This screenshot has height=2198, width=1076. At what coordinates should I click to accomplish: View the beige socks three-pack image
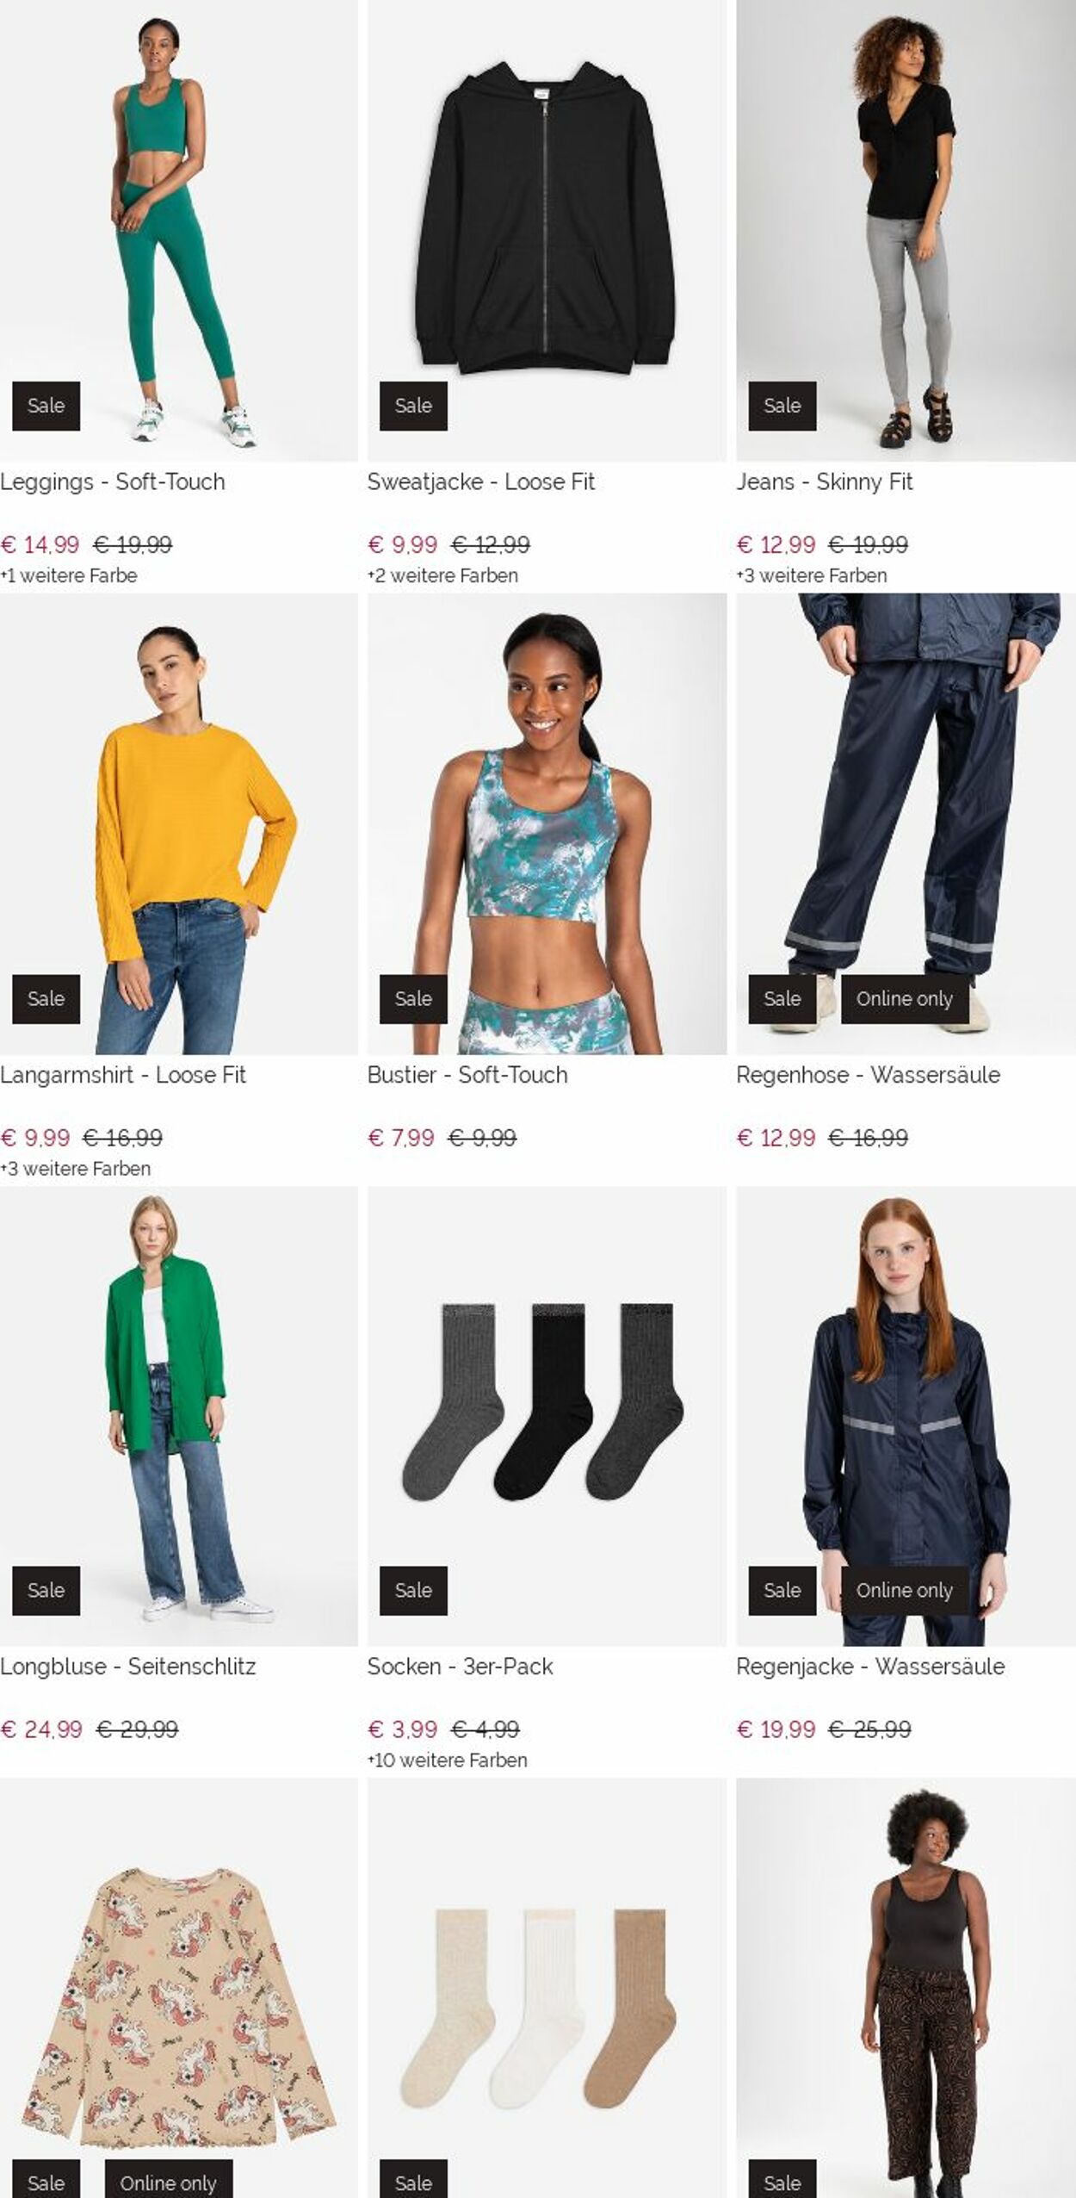(547, 1988)
